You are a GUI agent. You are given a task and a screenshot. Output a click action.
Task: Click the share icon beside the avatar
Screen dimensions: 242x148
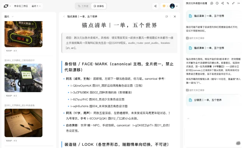[155, 6]
